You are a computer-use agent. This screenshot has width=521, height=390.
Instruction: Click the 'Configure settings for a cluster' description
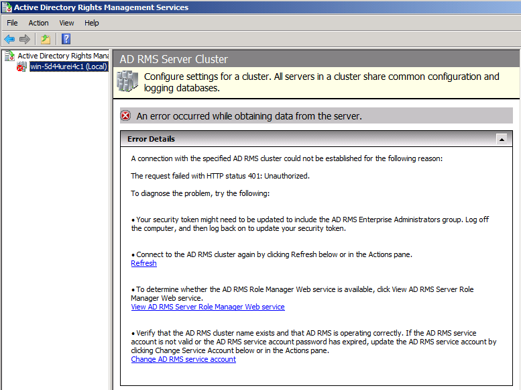[x=321, y=82]
